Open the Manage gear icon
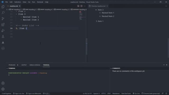Image resolution: width=169 pixels, height=95 pixels. (x=3, y=89)
